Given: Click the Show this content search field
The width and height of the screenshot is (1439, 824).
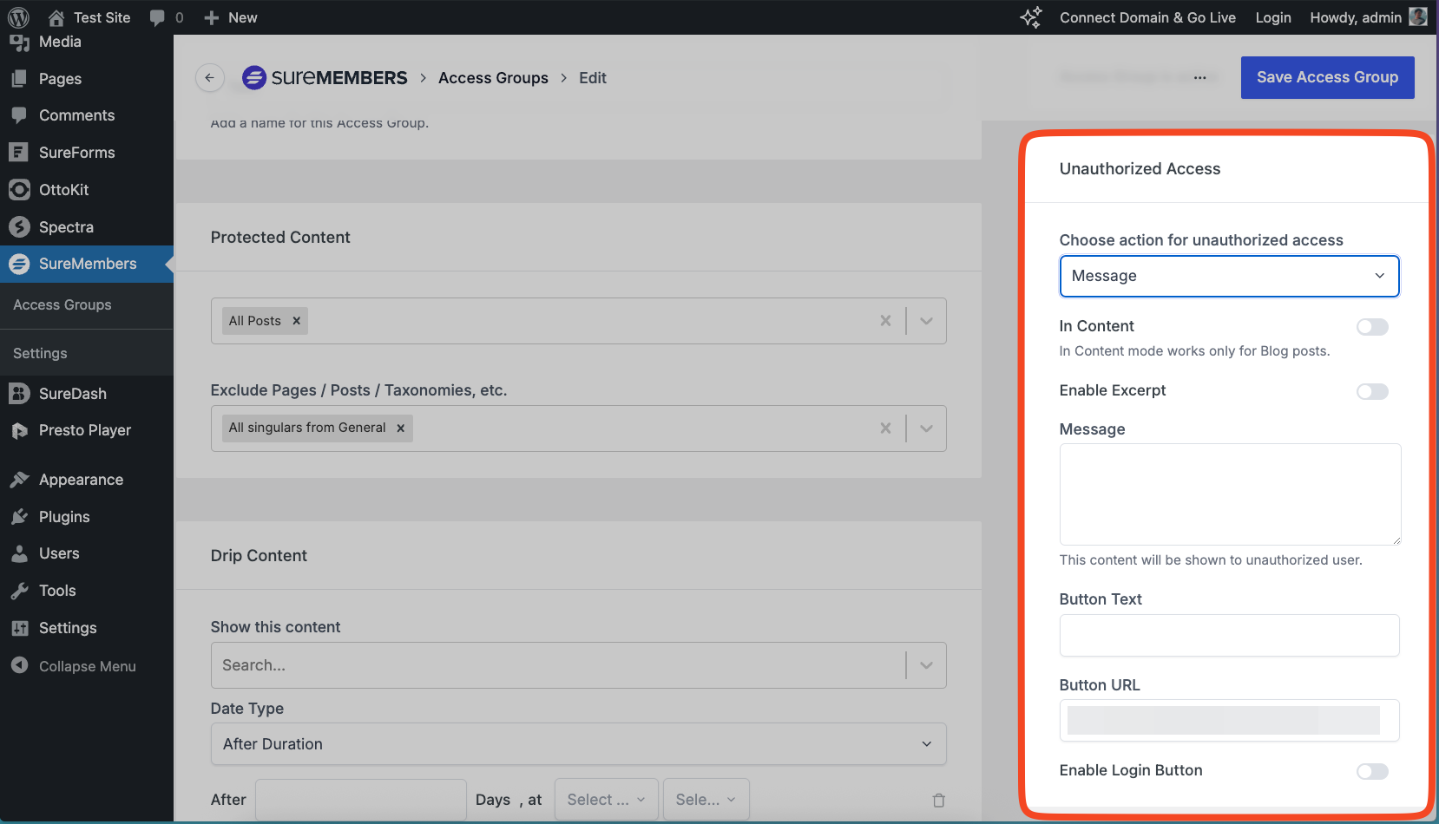Looking at the screenshot, I should 558,665.
